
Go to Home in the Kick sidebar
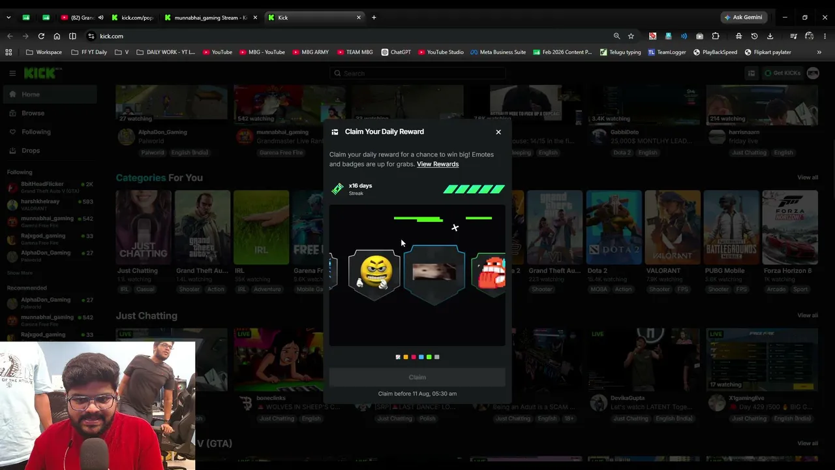click(49, 95)
